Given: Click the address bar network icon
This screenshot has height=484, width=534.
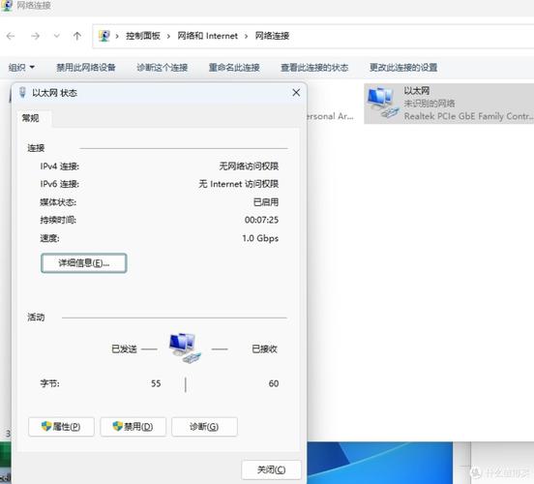Looking at the screenshot, I should pos(104,36).
